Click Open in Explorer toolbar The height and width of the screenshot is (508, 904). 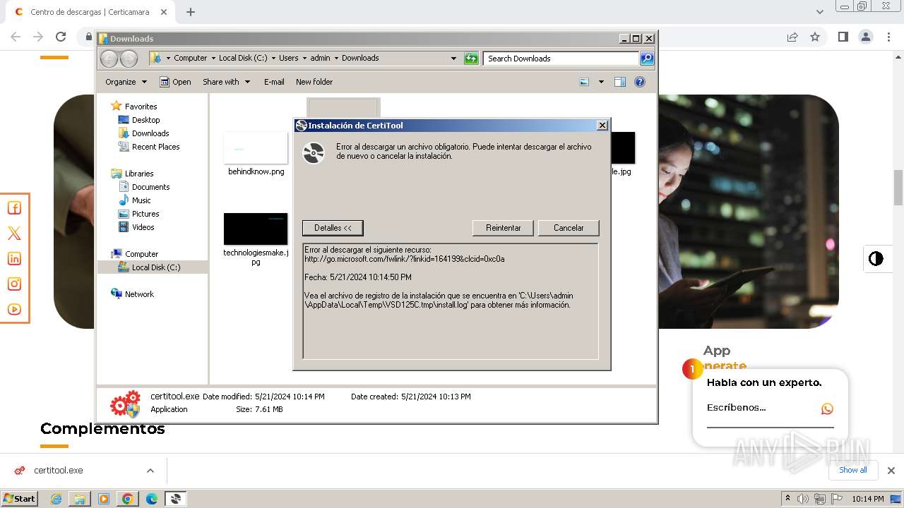[175, 82]
